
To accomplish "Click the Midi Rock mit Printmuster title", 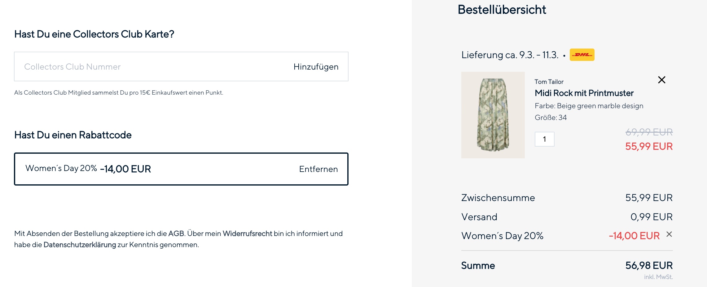I will [x=584, y=93].
